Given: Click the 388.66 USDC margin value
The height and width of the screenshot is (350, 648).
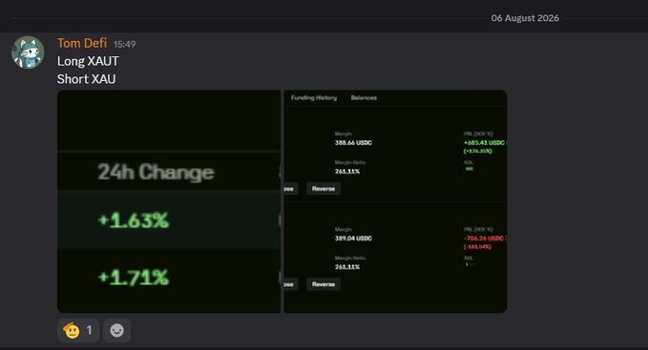Looking at the screenshot, I should click(353, 143).
